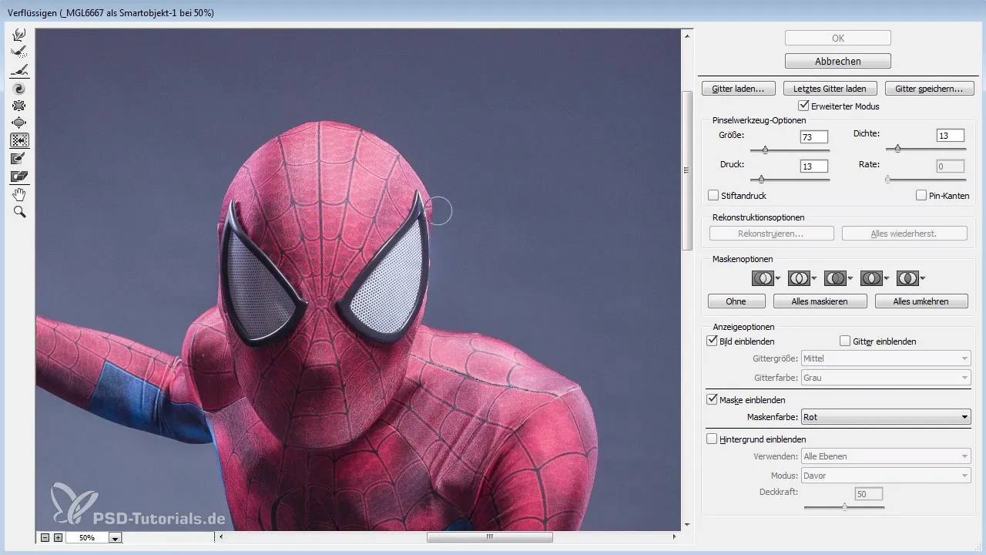Select the Twirl Clockwise tool
The height and width of the screenshot is (555, 986).
pyautogui.click(x=20, y=89)
